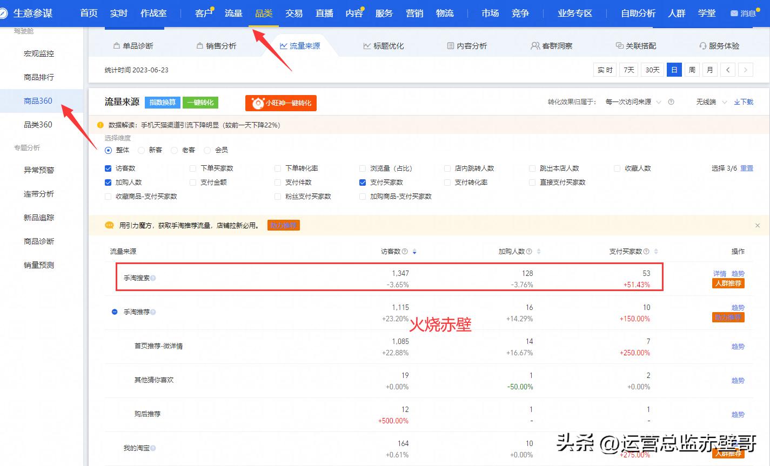Screen dimensions: 770x466
Task: Switch to the 客群洞察 tab
Action: pos(552,46)
